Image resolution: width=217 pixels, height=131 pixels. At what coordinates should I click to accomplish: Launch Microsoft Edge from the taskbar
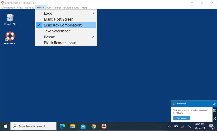click(x=62, y=126)
